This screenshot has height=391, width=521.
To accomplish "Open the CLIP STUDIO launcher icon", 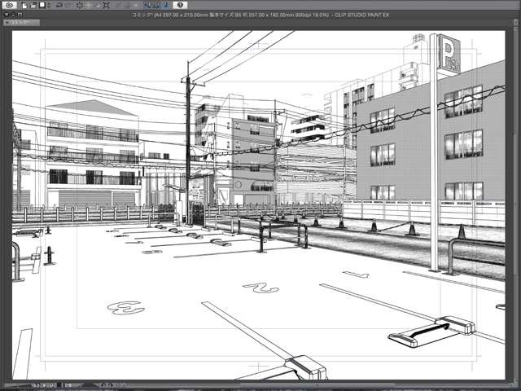I will (x=10, y=6).
